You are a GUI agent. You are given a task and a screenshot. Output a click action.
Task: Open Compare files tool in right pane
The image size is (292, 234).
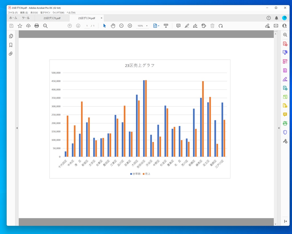coord(285,97)
